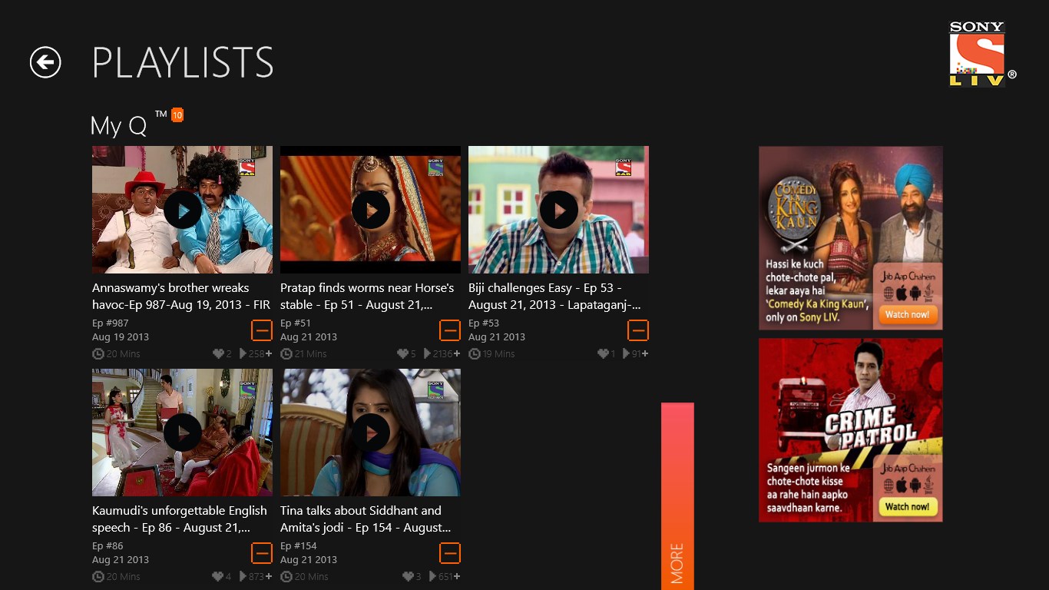Play Biji challenges Easy episode
The width and height of the screenshot is (1049, 590).
pyautogui.click(x=559, y=210)
